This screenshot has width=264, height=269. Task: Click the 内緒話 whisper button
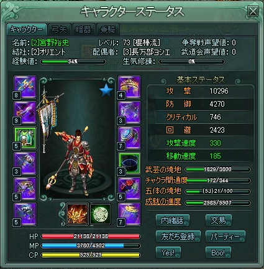click(x=173, y=221)
